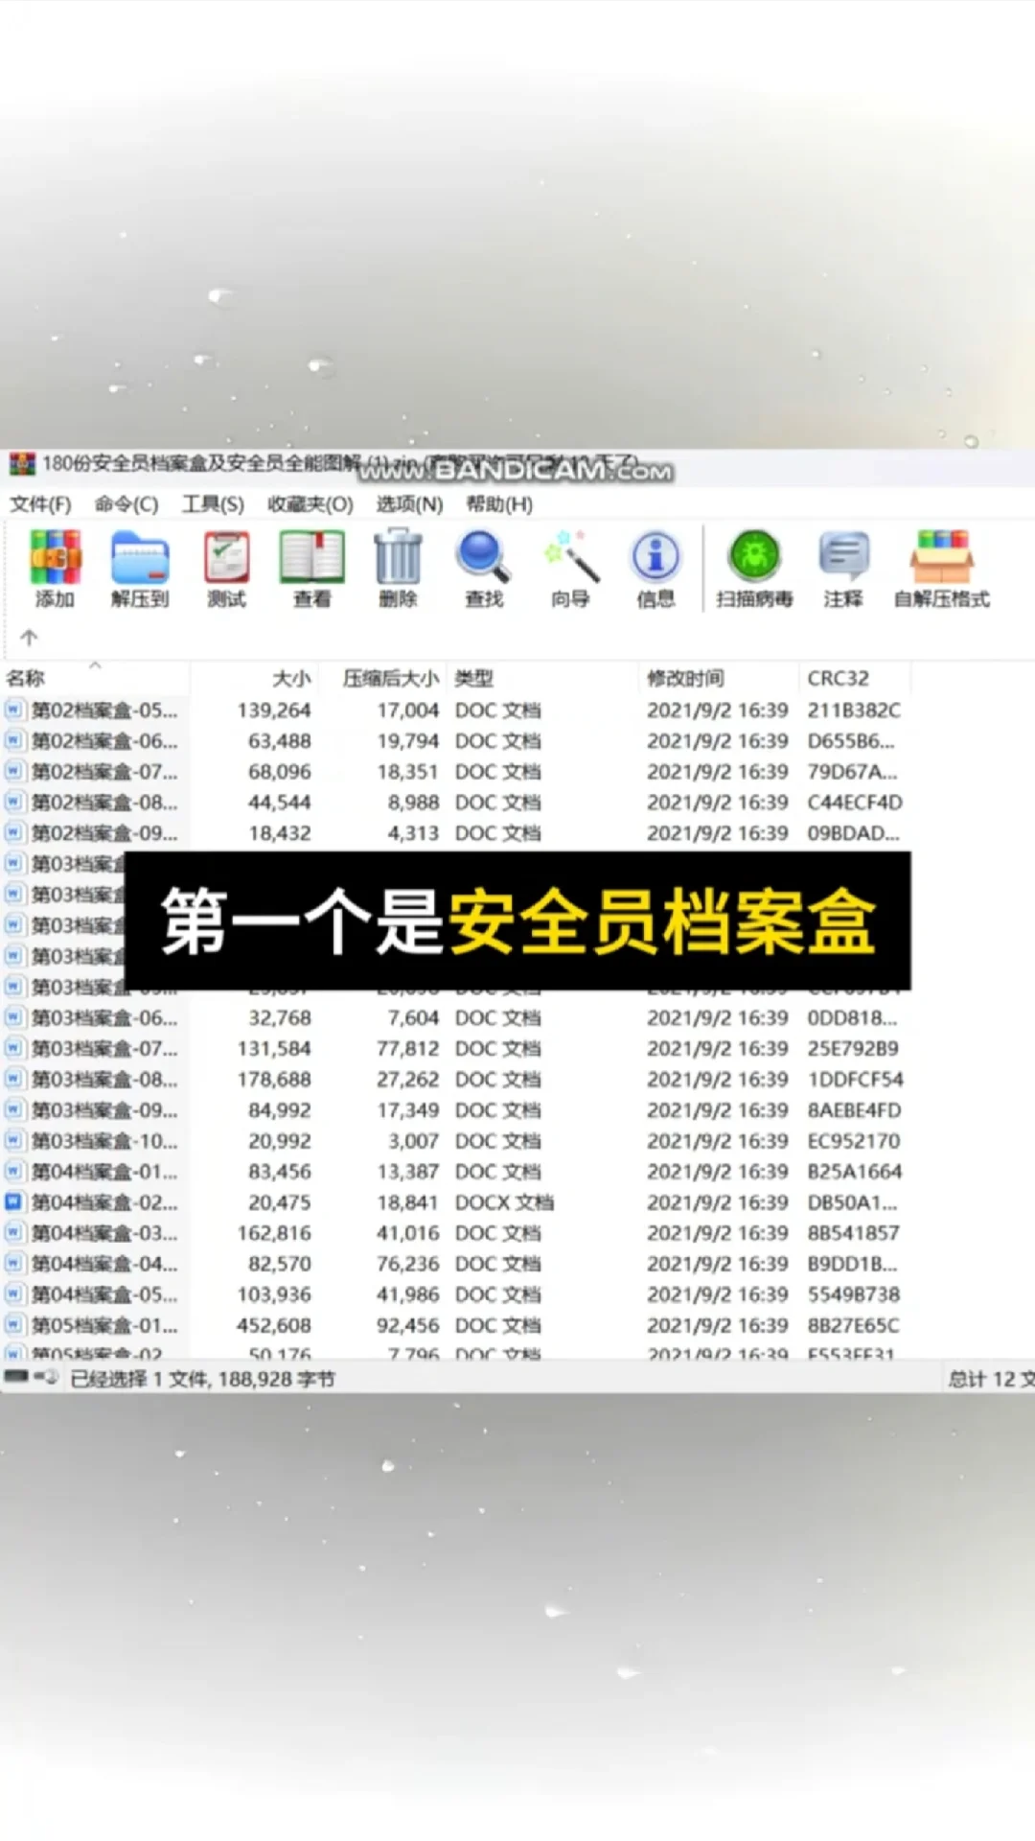Screen dimensions: 1035x1841
Task: Click file icon of 第04档案盒-02
Action: 13,1201
